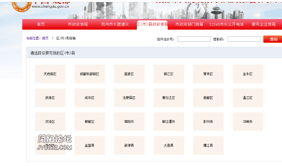Focus the 提取码 input field

[244, 39]
